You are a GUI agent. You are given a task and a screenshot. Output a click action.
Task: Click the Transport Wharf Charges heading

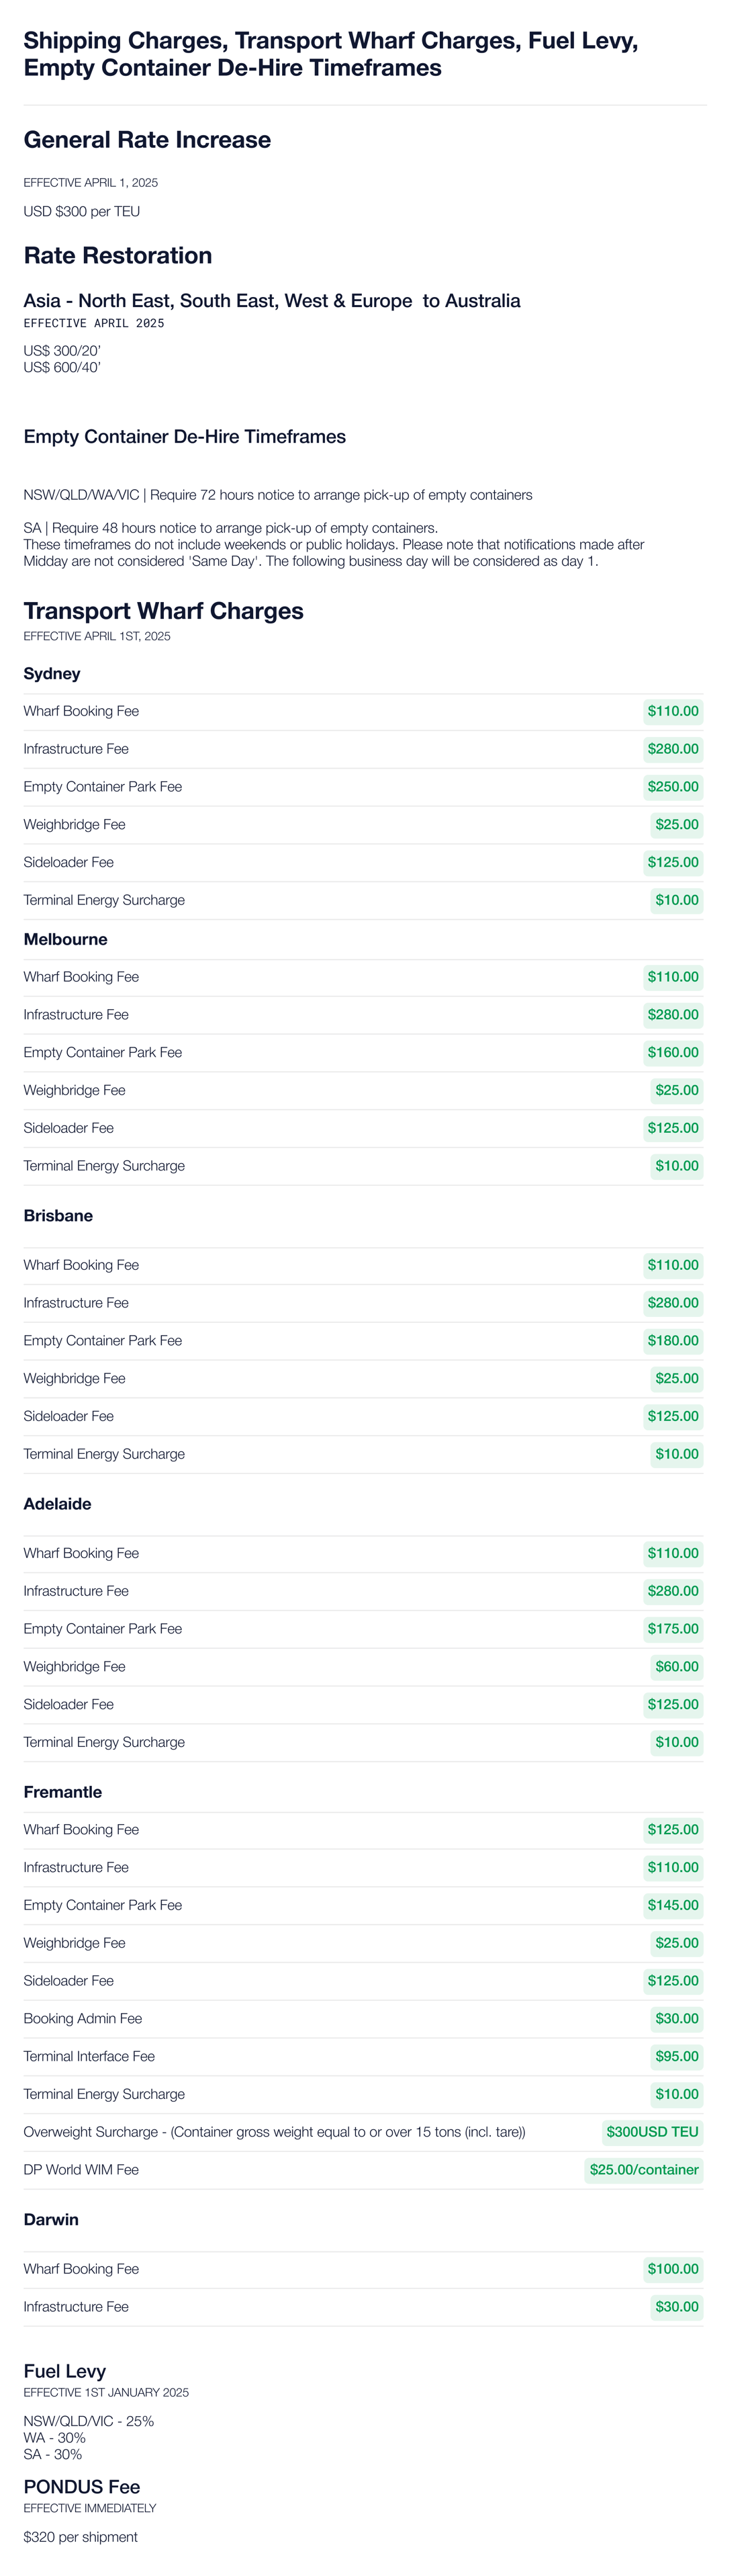point(164,611)
